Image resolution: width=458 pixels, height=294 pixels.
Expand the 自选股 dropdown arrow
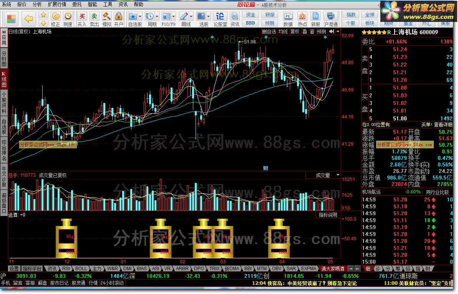pos(140,17)
